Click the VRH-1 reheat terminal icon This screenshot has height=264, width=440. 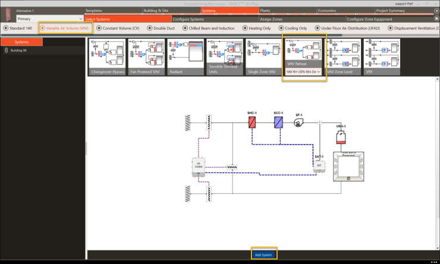pyautogui.click(x=341, y=137)
